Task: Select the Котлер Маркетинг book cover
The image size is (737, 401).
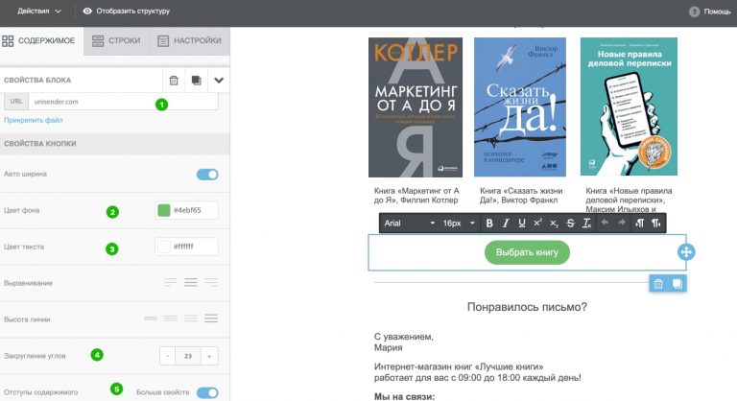Action: click(416, 107)
